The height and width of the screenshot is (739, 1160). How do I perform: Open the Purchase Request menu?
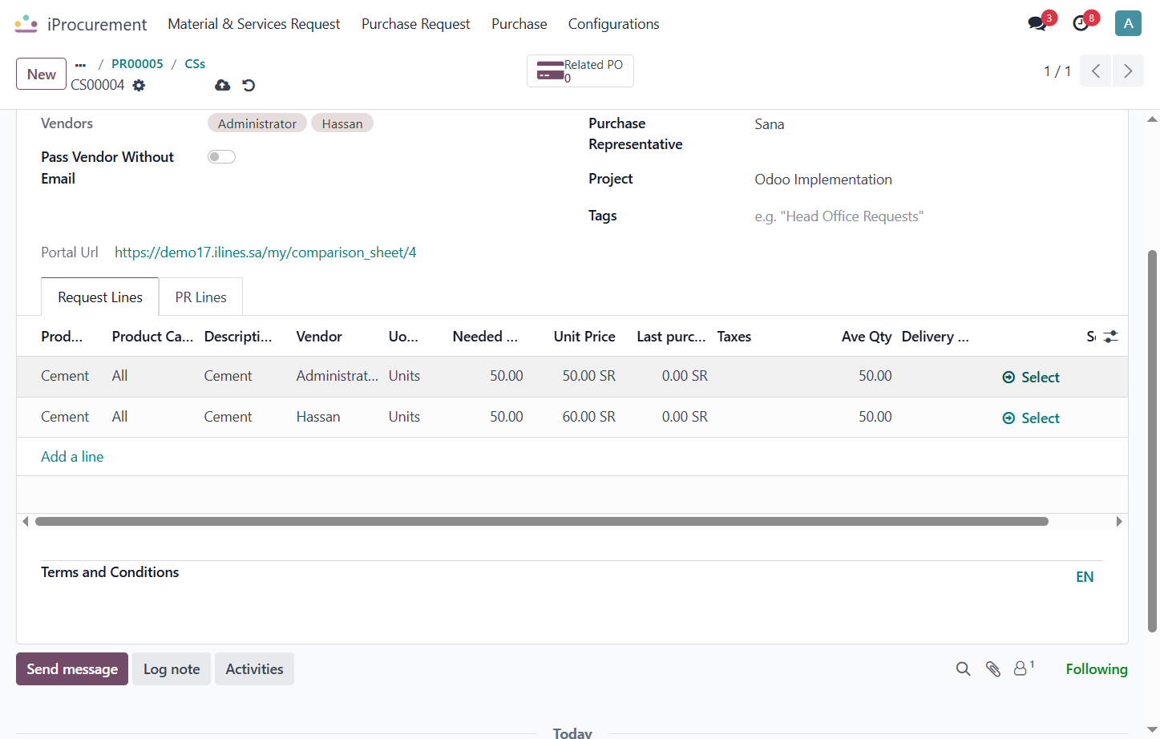415,24
